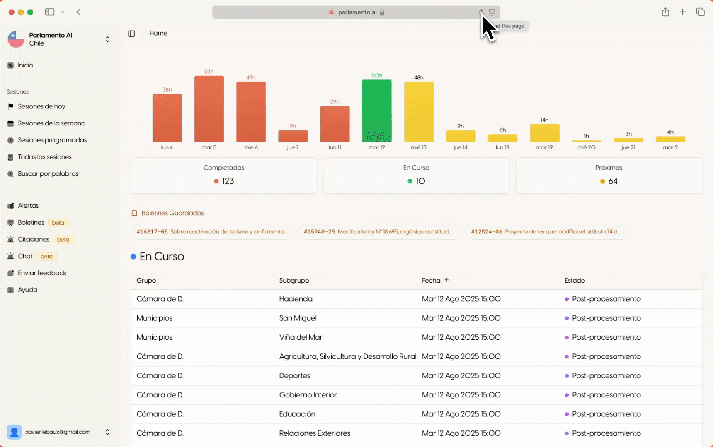Image resolution: width=713 pixels, height=447 pixels.
Task: Select Todas las sesiones menu item
Action: tap(44, 157)
